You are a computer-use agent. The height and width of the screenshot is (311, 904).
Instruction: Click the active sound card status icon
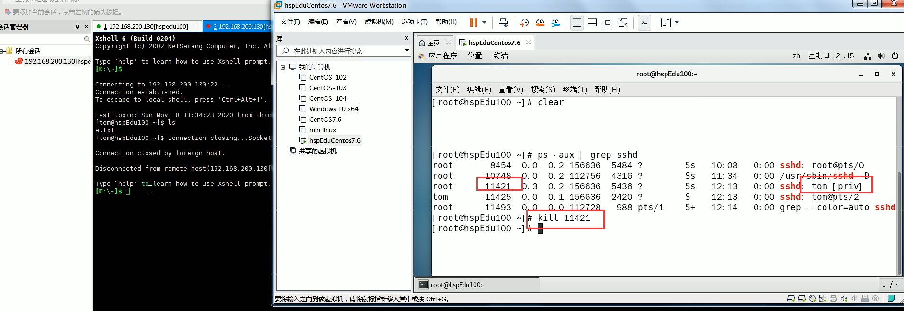point(844,299)
